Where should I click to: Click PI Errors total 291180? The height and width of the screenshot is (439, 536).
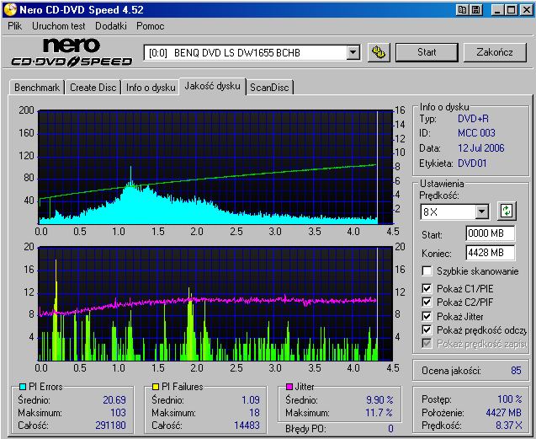pos(110,426)
